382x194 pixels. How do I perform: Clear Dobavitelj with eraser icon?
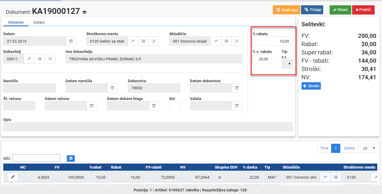point(29,59)
